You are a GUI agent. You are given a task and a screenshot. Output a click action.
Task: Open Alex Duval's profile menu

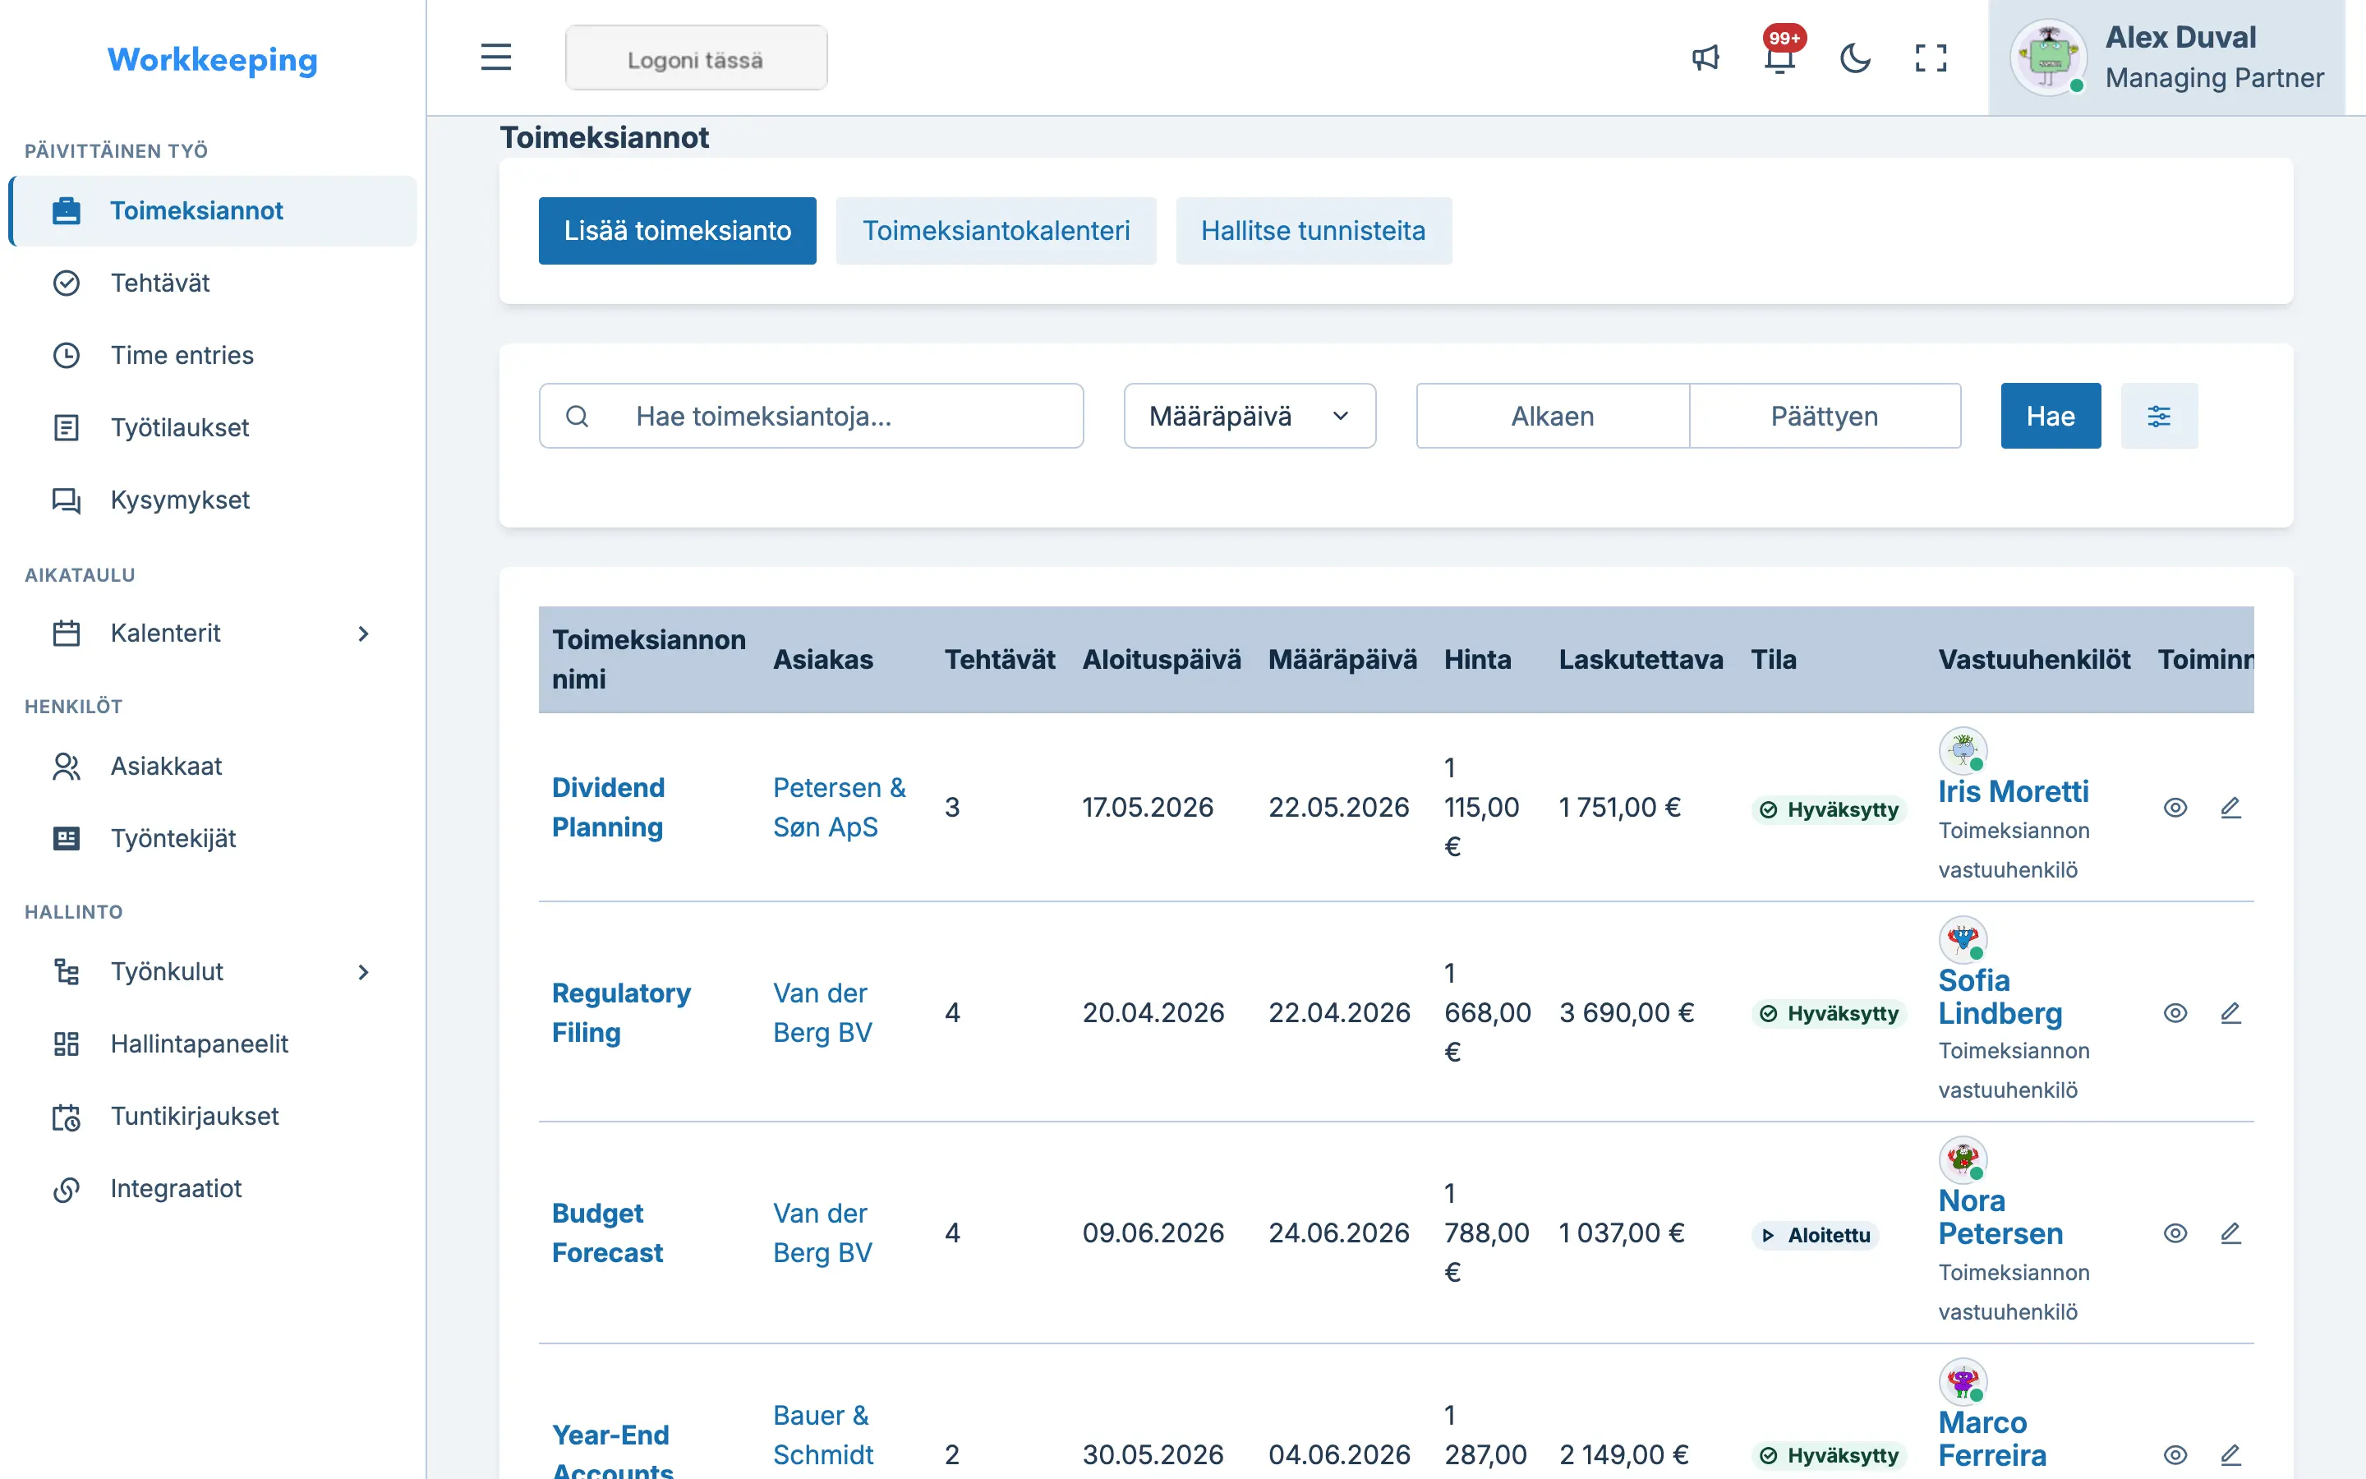(x=2166, y=58)
